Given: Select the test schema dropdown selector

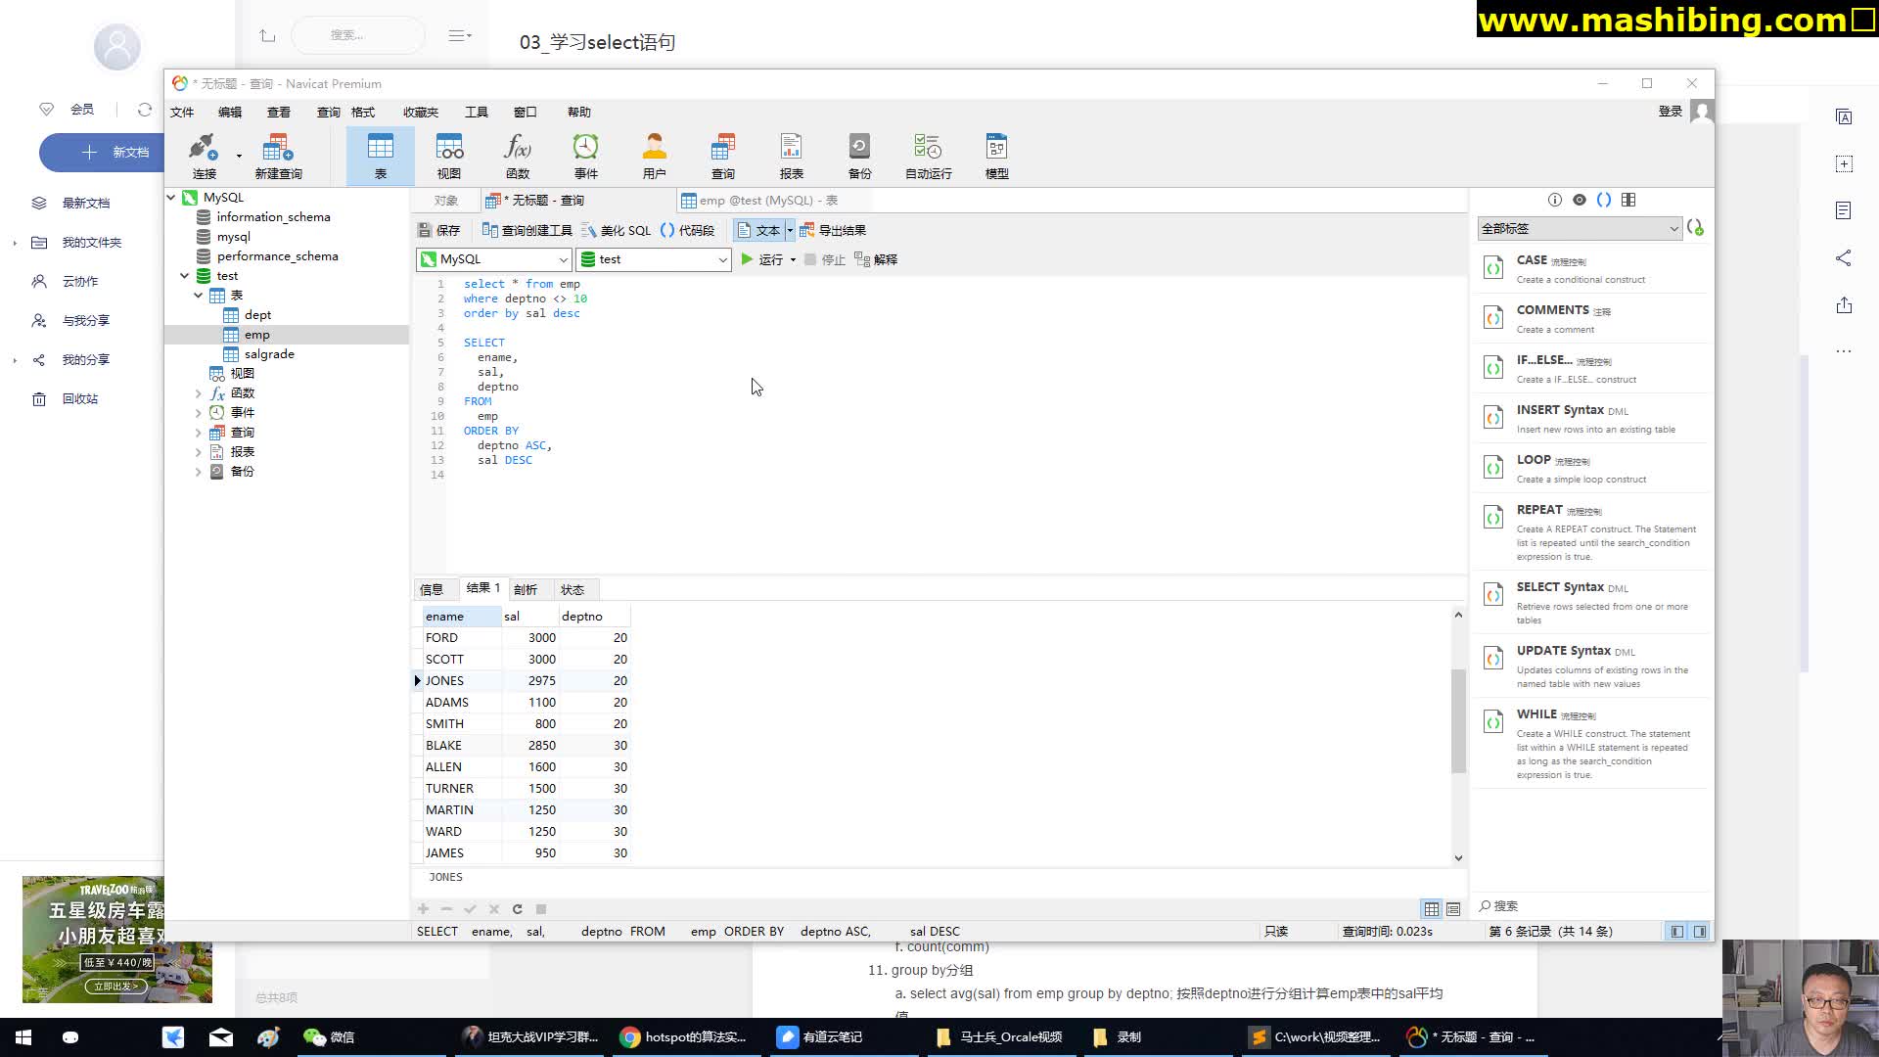Looking at the screenshot, I should coord(653,259).
